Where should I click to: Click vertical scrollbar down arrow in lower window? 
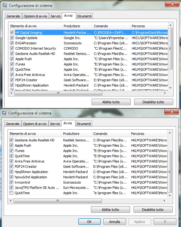click(x=170, y=195)
